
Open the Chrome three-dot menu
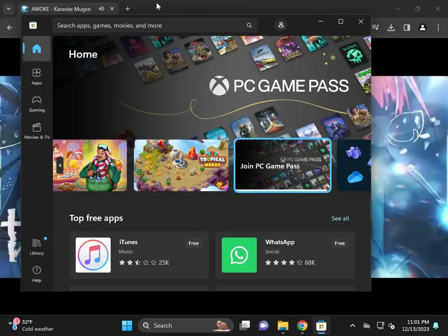pos(438,28)
